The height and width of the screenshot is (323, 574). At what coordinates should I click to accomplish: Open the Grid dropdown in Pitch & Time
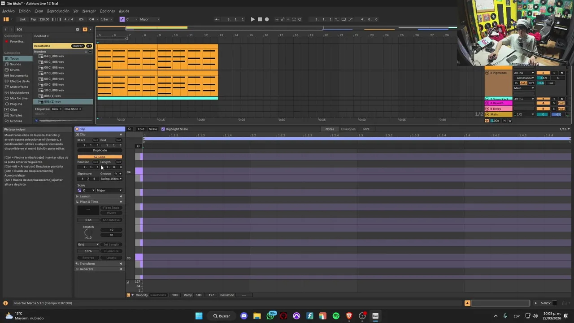coord(88,244)
